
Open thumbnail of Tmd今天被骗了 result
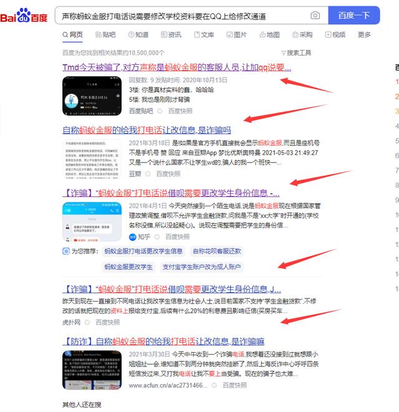pos(92,96)
